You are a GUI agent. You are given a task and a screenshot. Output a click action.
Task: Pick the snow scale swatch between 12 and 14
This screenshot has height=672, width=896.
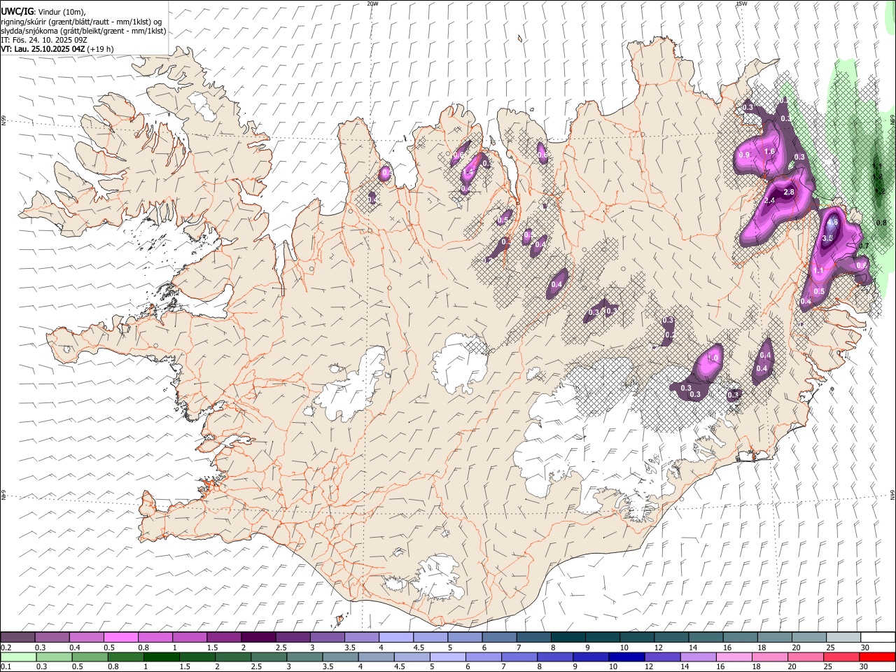(671, 637)
